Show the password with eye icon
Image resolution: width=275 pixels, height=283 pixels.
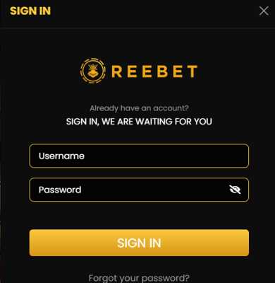[x=235, y=190]
